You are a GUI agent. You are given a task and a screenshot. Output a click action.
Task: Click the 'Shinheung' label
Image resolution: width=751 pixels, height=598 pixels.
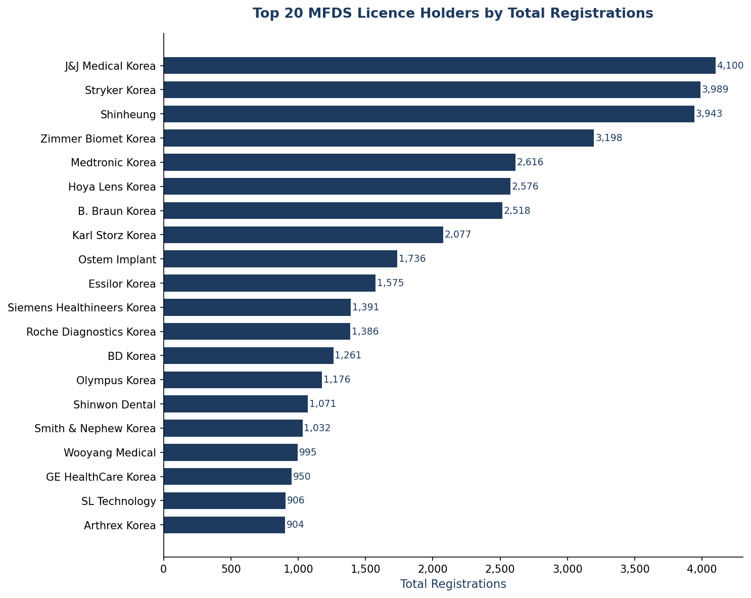coord(128,115)
